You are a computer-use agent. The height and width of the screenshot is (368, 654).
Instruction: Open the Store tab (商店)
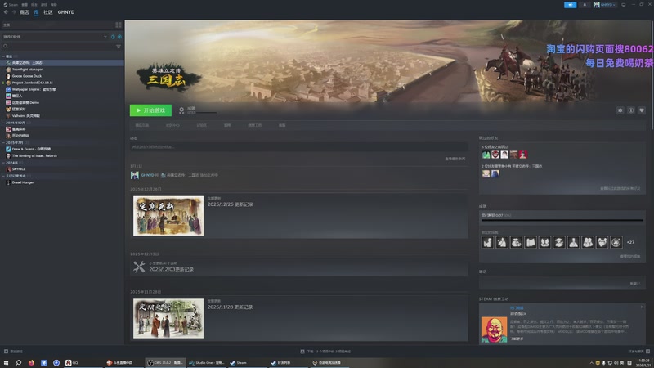coord(25,12)
